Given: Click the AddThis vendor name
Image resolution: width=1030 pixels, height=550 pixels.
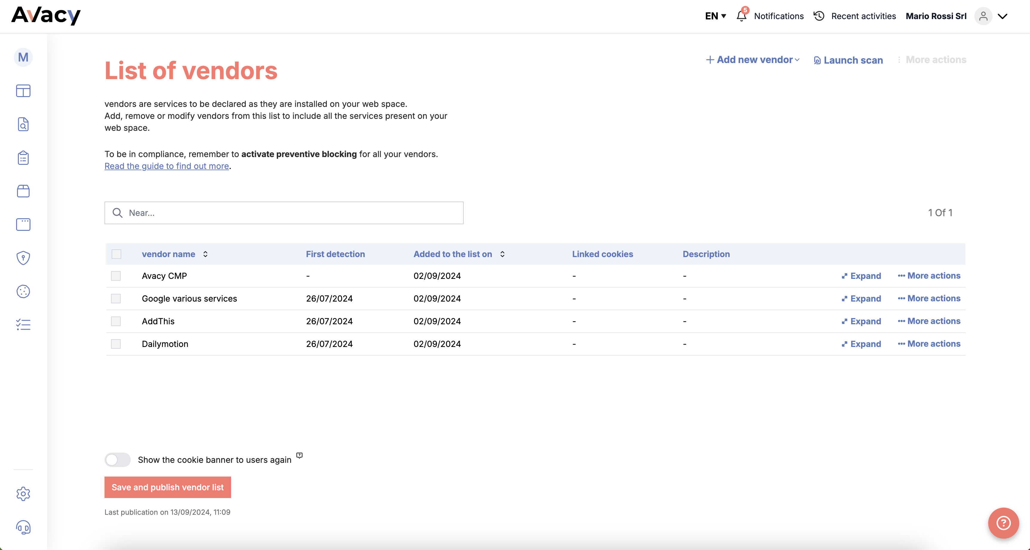Looking at the screenshot, I should coord(158,321).
